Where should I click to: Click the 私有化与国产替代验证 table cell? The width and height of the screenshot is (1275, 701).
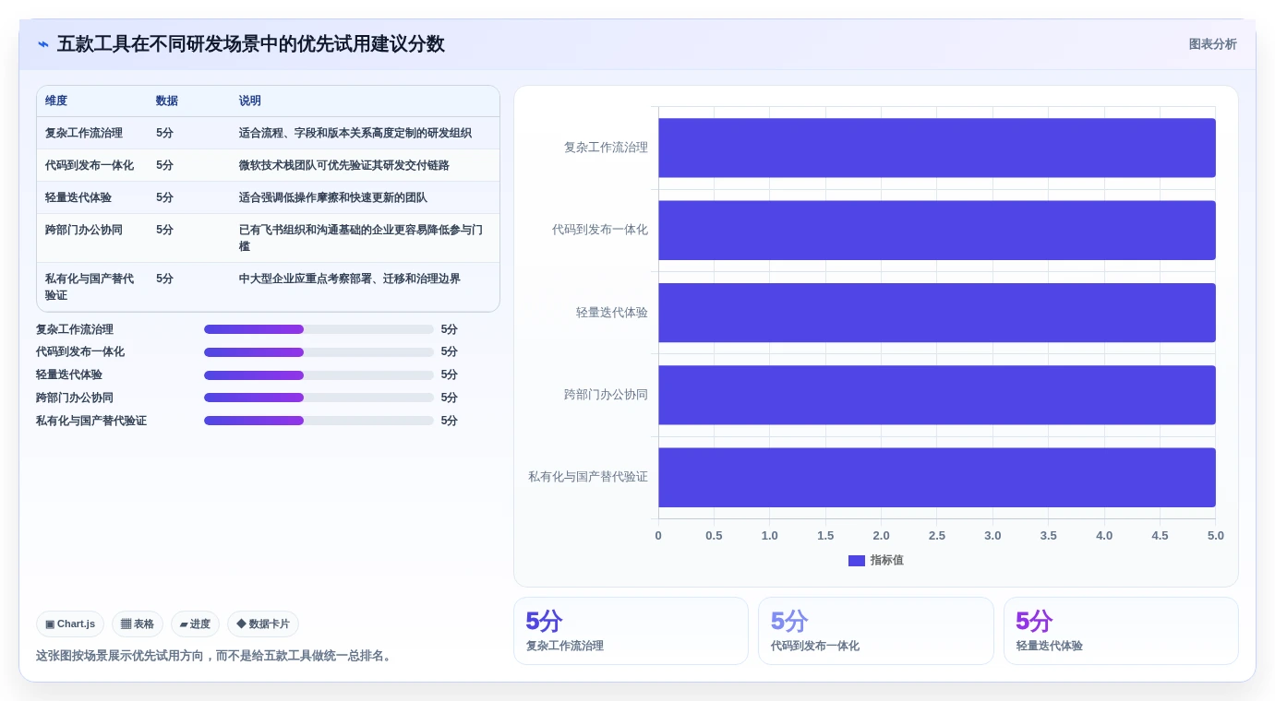coord(90,287)
